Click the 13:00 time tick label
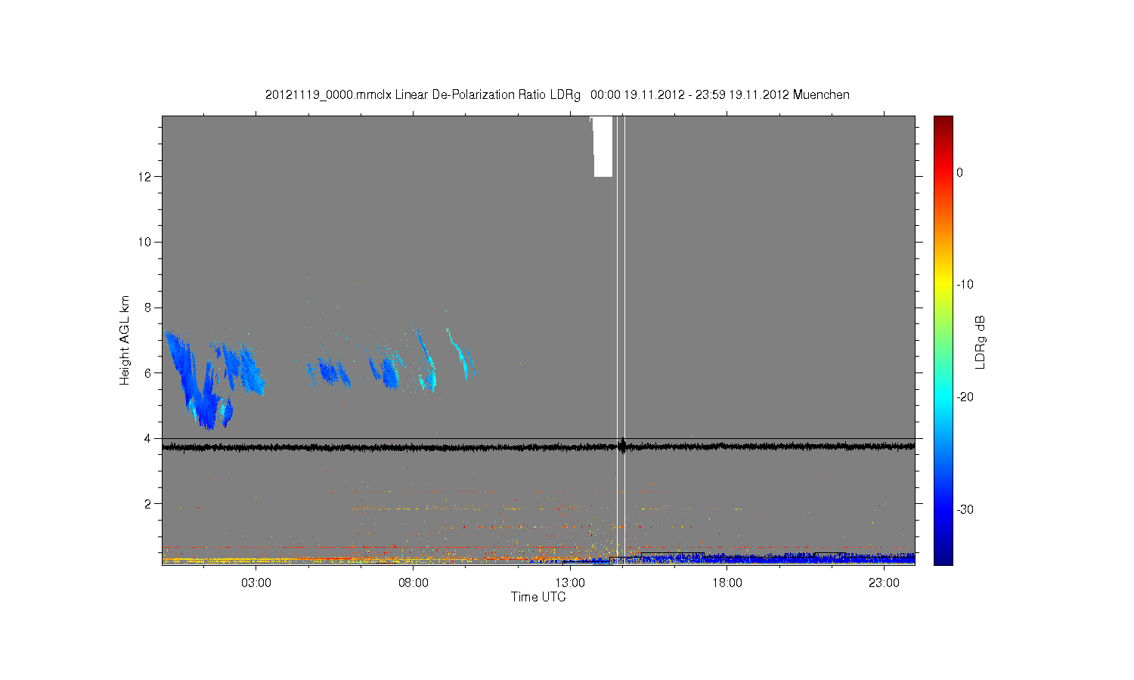Screen dimensions: 1134x680 (x=570, y=583)
